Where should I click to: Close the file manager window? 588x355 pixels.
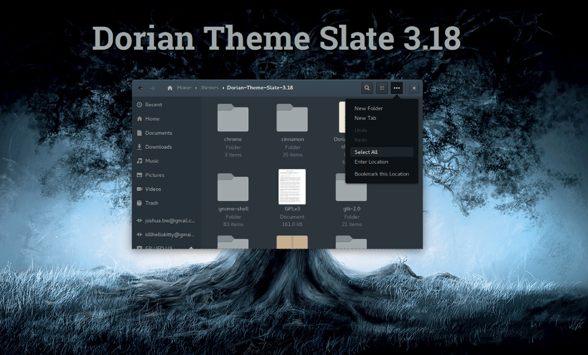pyautogui.click(x=414, y=88)
